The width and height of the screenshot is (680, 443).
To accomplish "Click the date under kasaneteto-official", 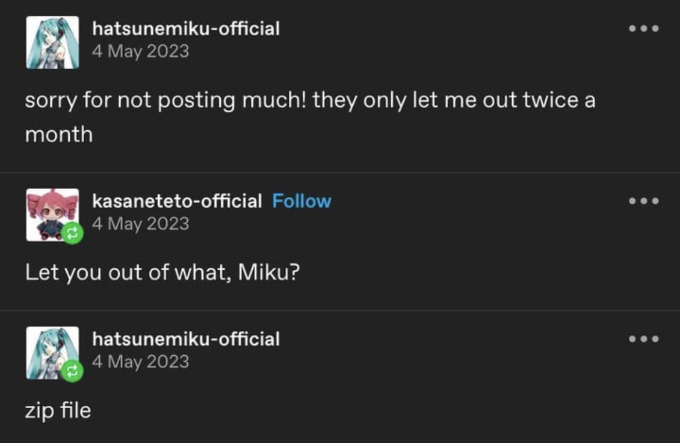I will (141, 224).
